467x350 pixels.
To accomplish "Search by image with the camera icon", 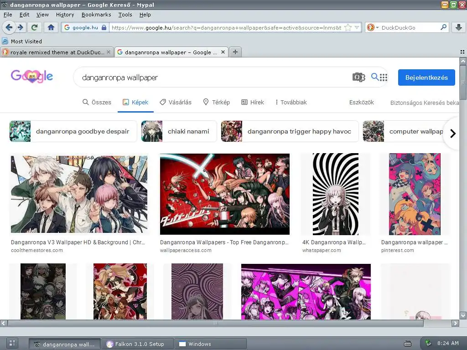I will tap(358, 77).
